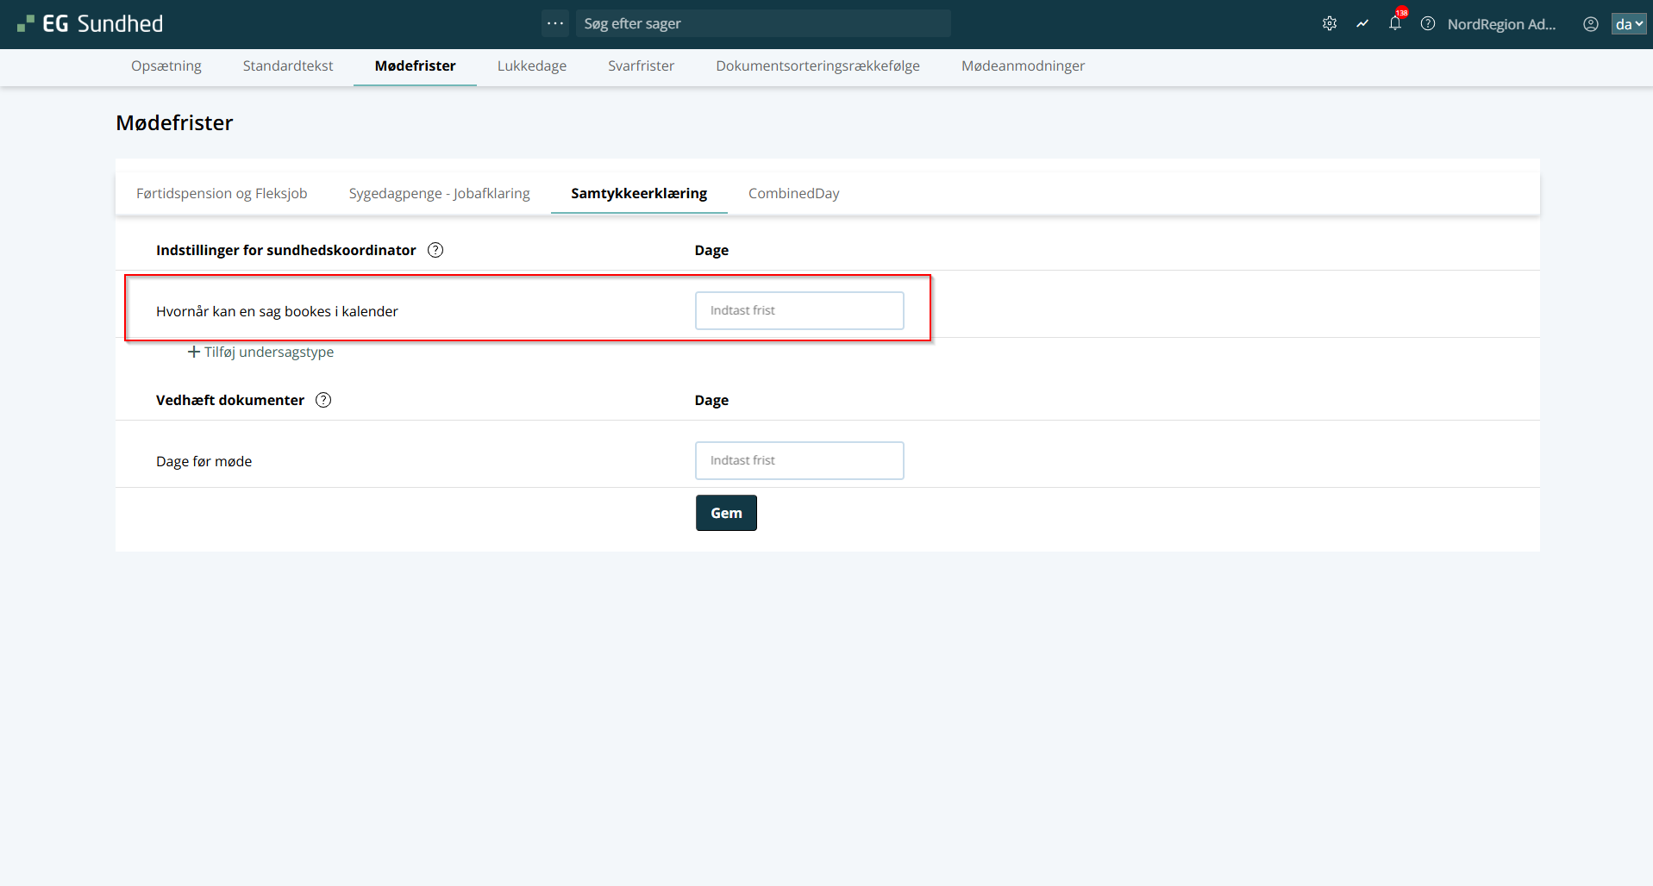This screenshot has width=1653, height=886.
Task: Show help for Vedhæft dokumenter
Action: 323,400
